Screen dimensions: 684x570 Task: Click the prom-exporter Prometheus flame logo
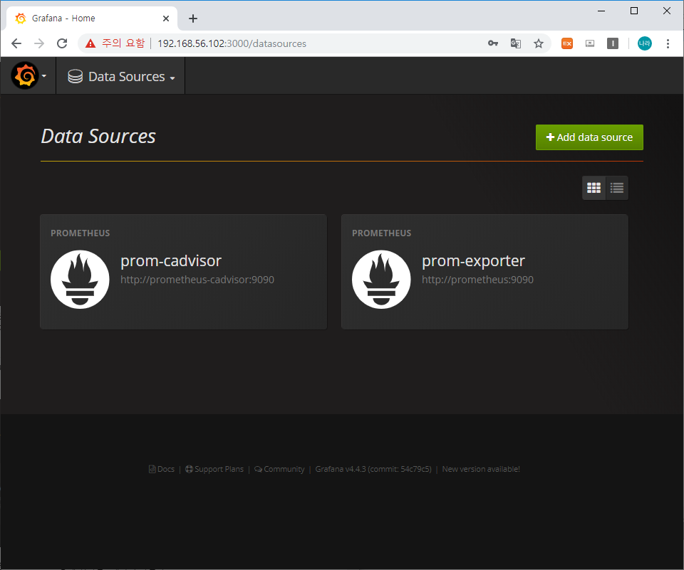coord(381,280)
